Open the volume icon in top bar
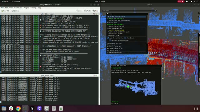This screenshot has width=200, height=112. coord(194,2)
